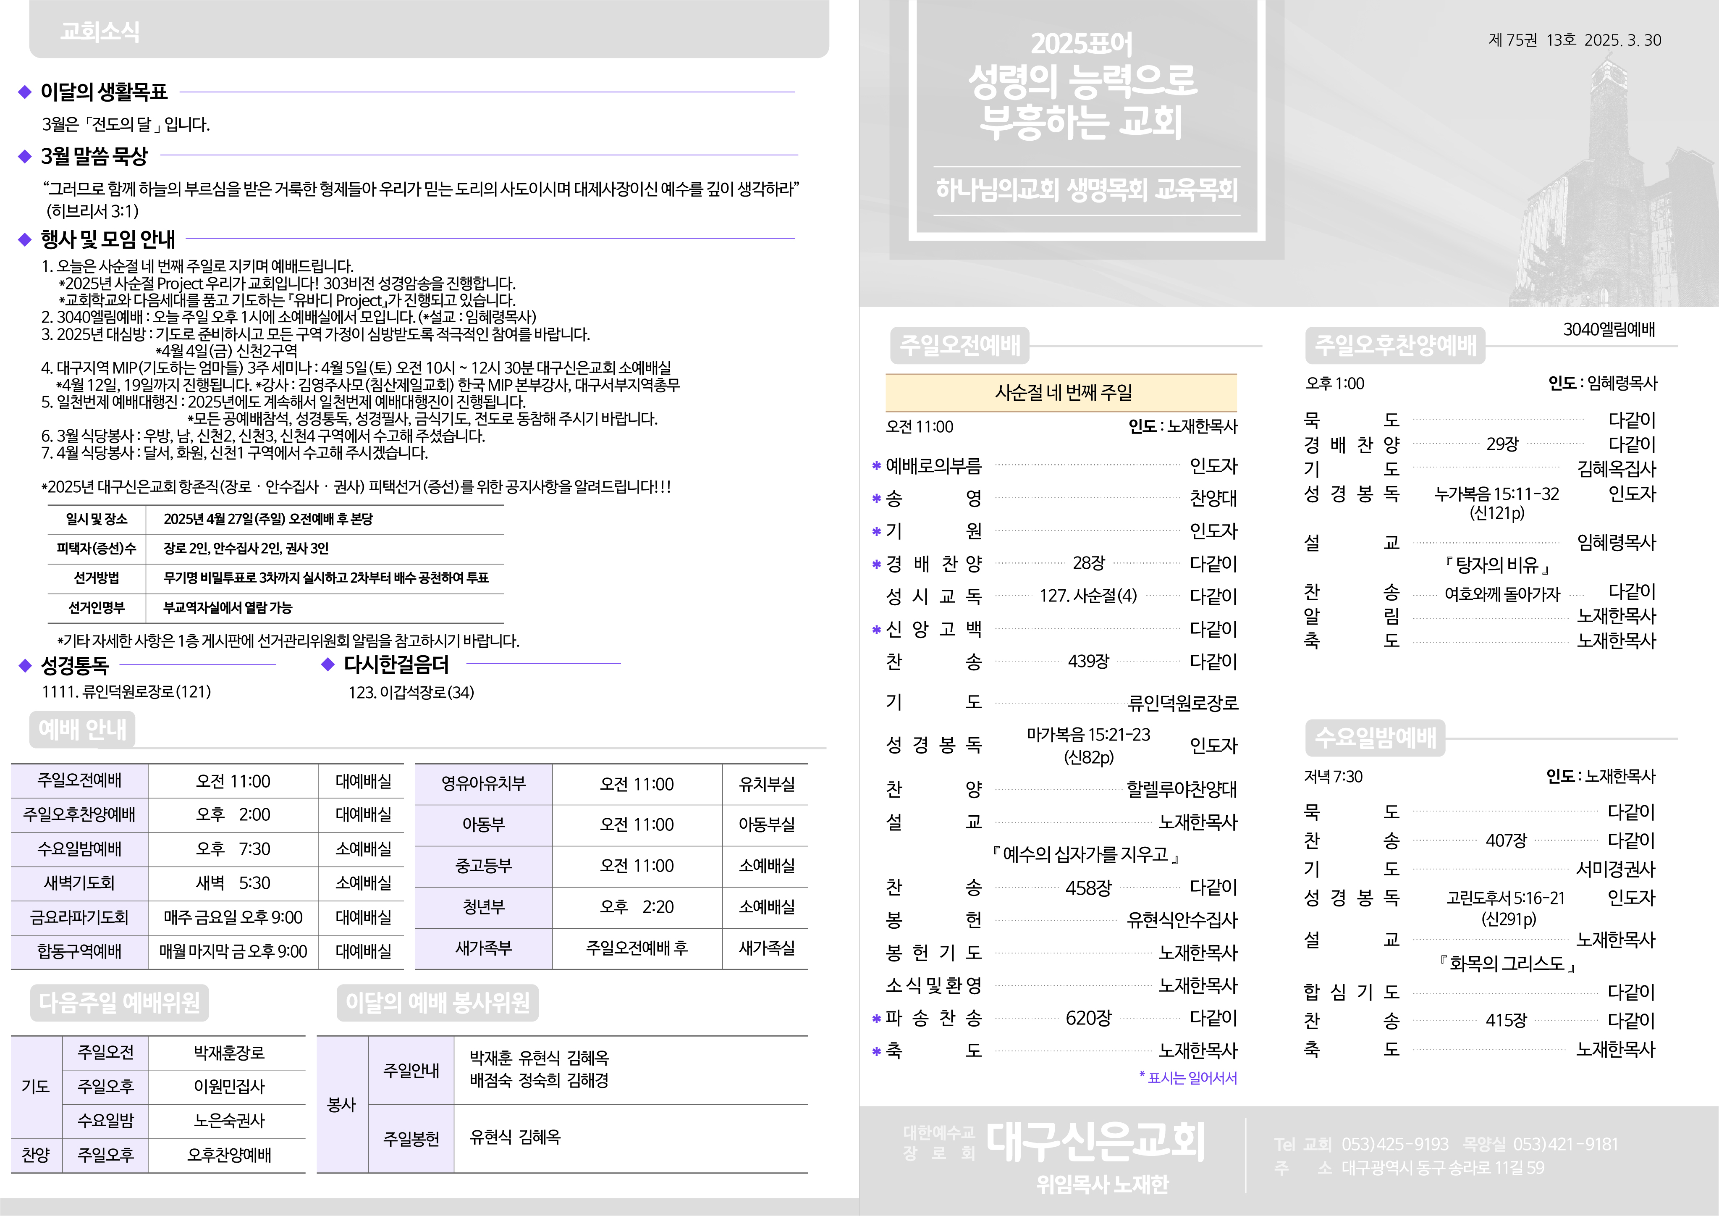Screen dimensions: 1719x1216
Task: Click the asterisk marker next to 파송찬송
Action: point(876,1019)
